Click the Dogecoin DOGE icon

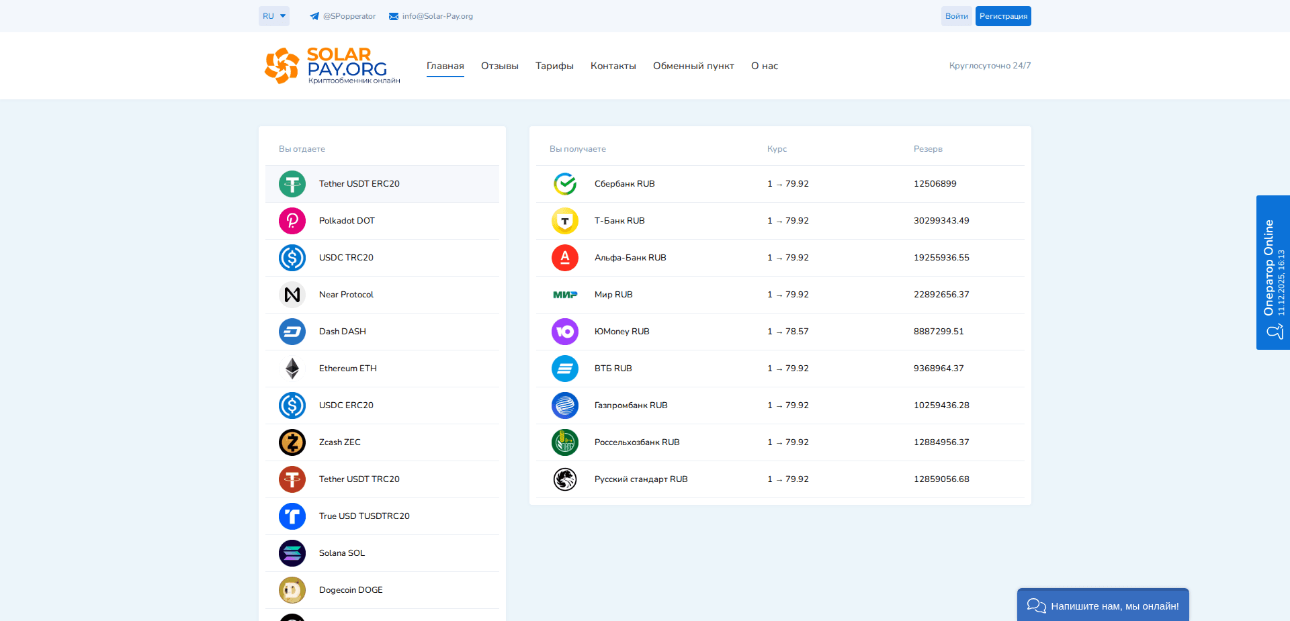click(292, 589)
